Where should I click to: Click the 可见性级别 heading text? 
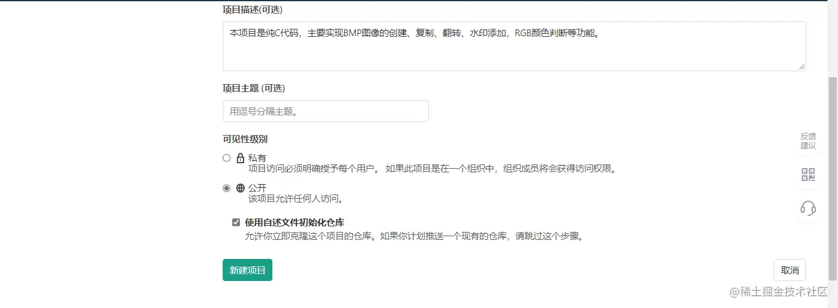(245, 139)
